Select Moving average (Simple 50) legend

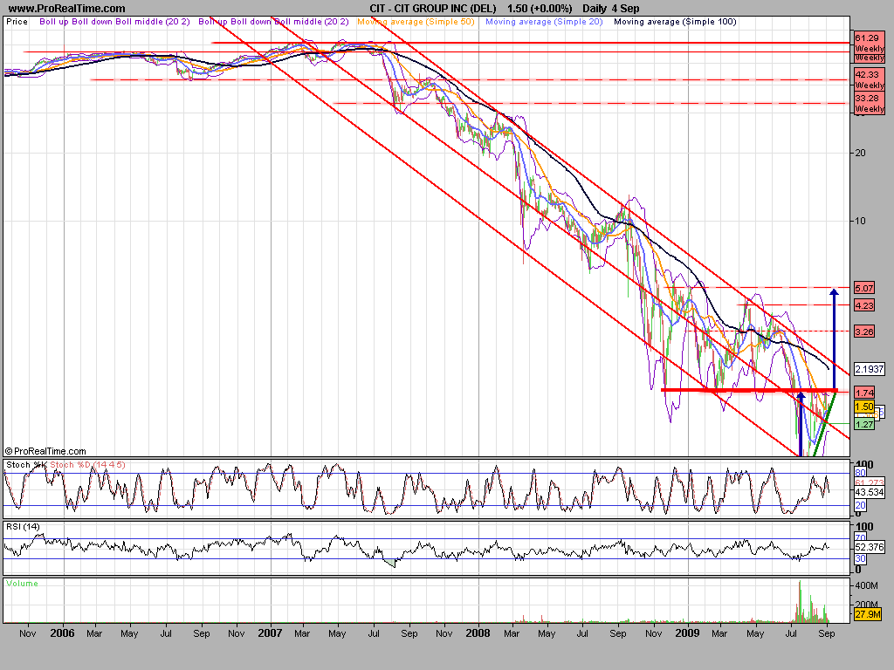point(416,22)
